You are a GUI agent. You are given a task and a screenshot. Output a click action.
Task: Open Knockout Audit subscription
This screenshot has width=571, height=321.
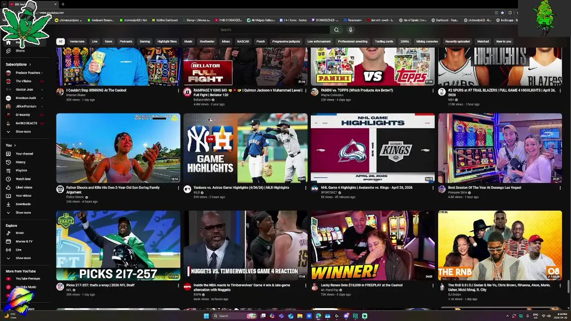pyautogui.click(x=26, y=98)
